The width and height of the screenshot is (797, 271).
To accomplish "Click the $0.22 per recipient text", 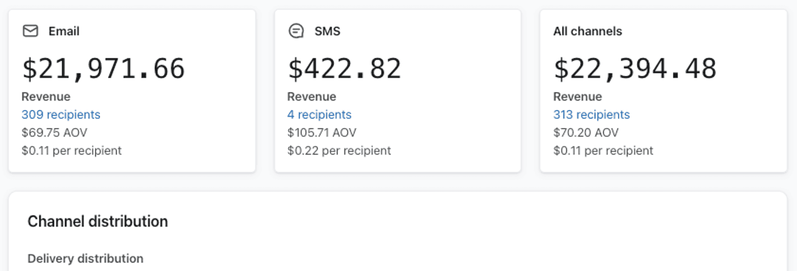I will (x=339, y=150).
